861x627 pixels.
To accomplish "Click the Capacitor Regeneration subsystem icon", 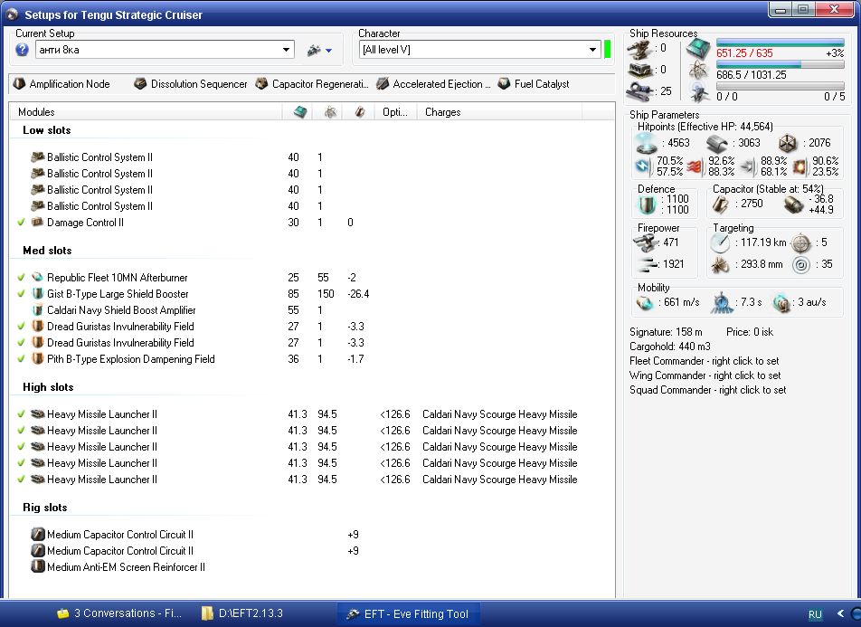I will coord(262,83).
